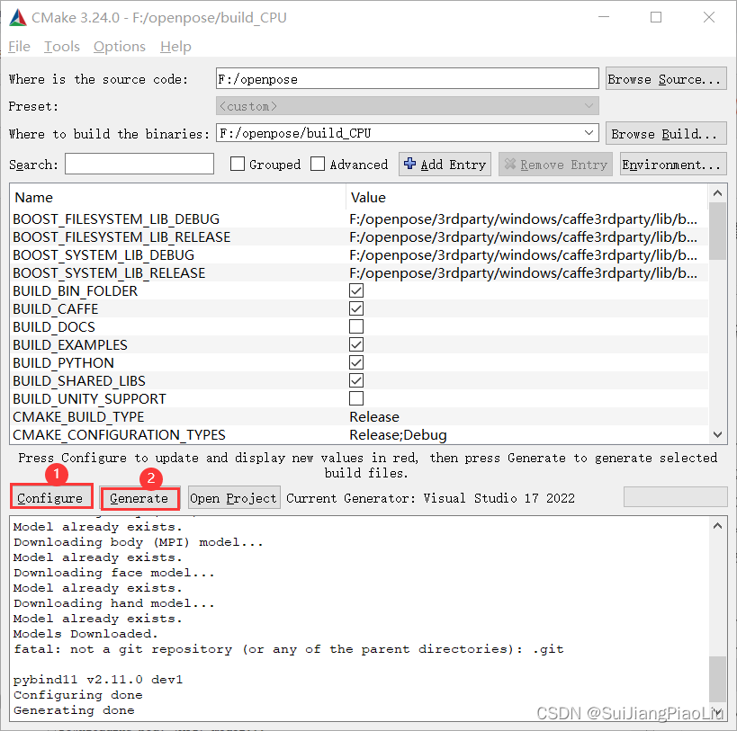
Task: Click the source code path field
Action: 407,78
